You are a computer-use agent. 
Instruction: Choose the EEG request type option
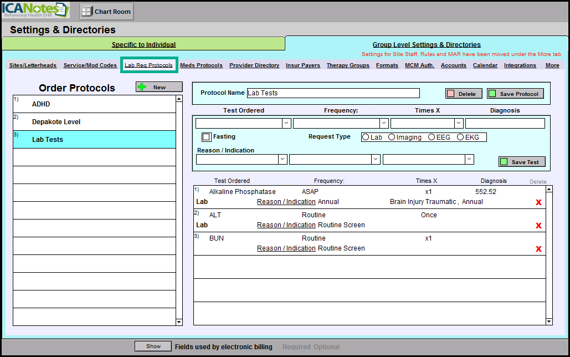pyautogui.click(x=432, y=137)
